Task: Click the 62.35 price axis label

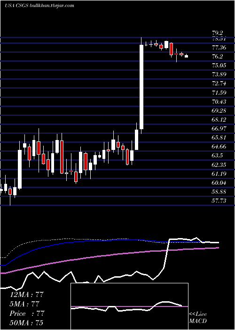Action: [219, 165]
